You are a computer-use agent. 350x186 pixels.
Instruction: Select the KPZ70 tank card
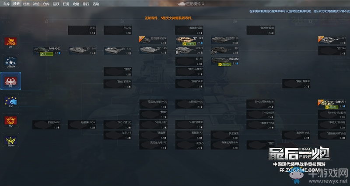(x=189, y=50)
